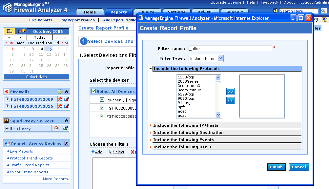This screenshot has height=189, width=329.
Task: Open the Reports tab
Action: (x=118, y=12)
